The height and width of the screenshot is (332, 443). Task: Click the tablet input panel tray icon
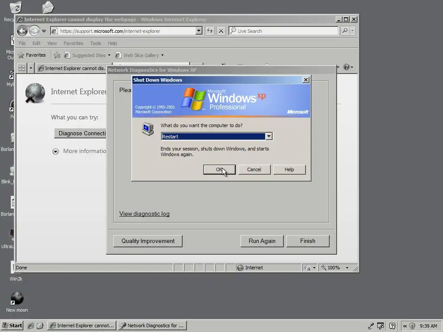coord(380,326)
